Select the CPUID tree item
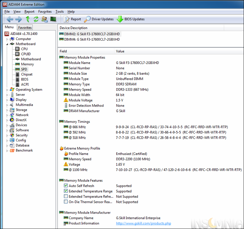Screen dimensions: 244x229 coord(26,54)
